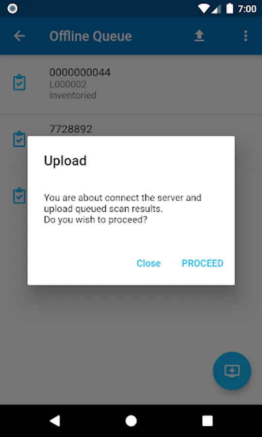
Task: Tap the Wi-Fi signal status icon
Action: 203,9
